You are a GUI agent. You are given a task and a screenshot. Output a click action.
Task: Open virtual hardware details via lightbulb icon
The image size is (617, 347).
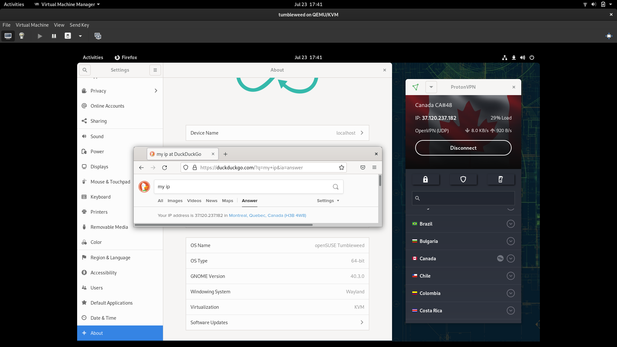pyautogui.click(x=22, y=36)
